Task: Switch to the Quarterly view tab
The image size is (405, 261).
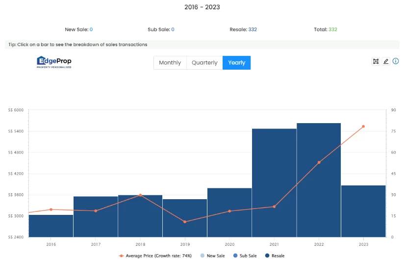Action: click(204, 63)
